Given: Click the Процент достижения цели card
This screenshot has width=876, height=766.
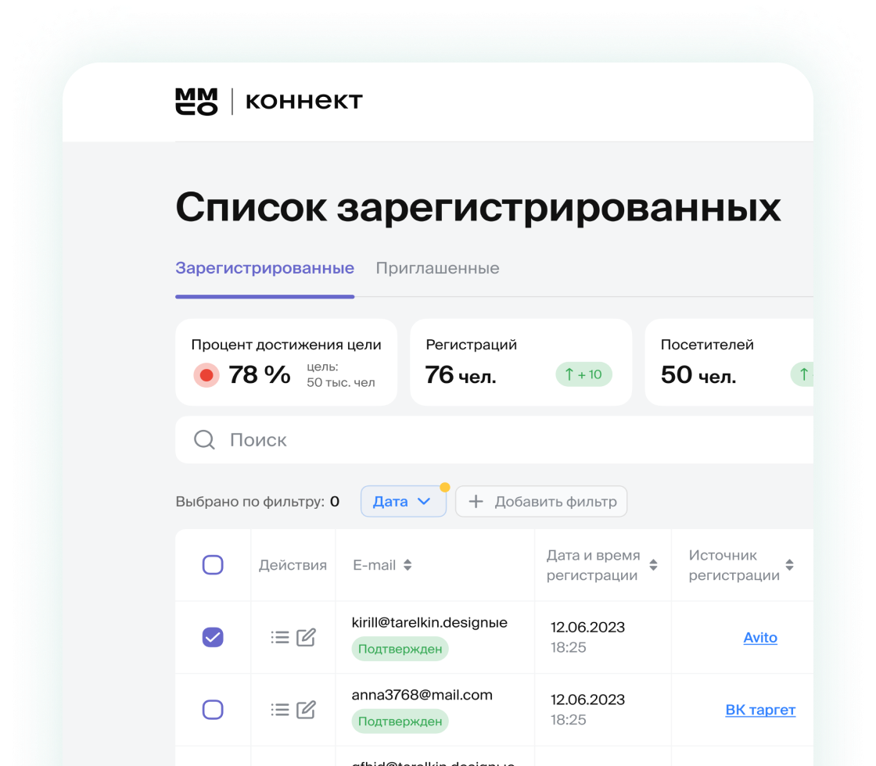Looking at the screenshot, I should coord(286,363).
